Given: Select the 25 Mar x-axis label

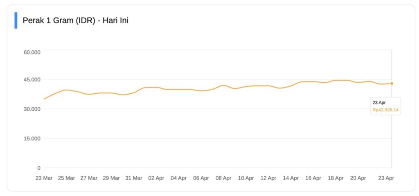Looking at the screenshot, I should click(x=66, y=178).
